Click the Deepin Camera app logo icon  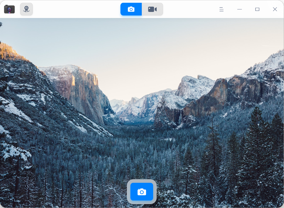[9, 9]
